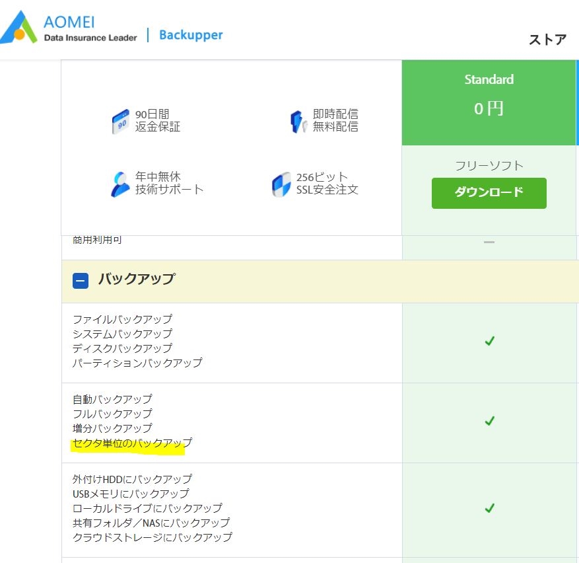The height and width of the screenshot is (563, 579).
Task: Click the 年中無休 技術サポート text
Action: (170, 183)
